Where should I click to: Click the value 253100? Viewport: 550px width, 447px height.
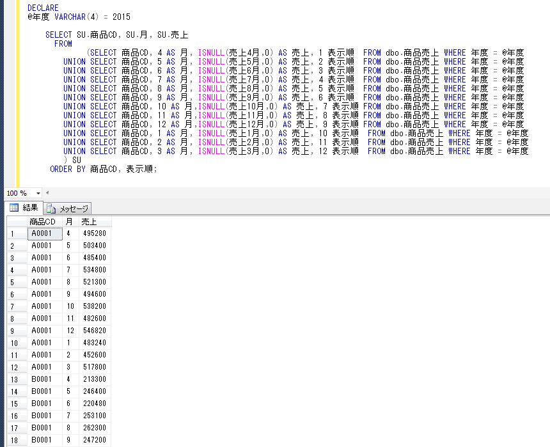click(x=95, y=416)
